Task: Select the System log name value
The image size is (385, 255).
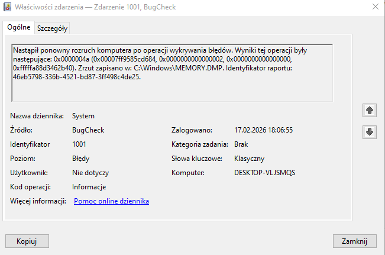Action: click(83, 116)
